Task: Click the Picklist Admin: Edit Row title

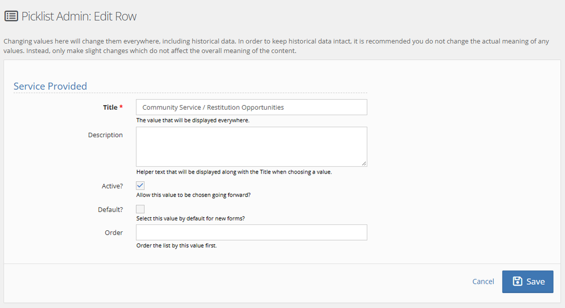Action: [x=79, y=17]
